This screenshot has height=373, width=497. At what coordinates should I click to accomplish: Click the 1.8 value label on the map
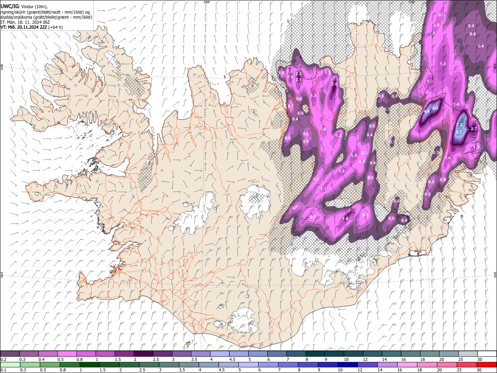pos(346,218)
